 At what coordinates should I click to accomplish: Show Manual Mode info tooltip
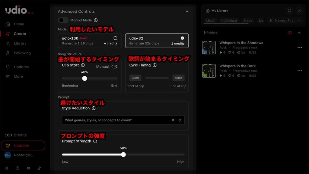(x=96, y=20)
